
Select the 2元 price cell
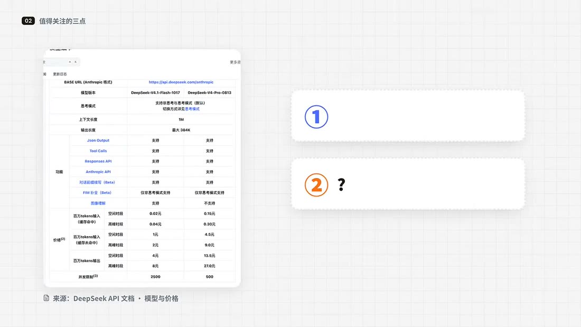155,245
